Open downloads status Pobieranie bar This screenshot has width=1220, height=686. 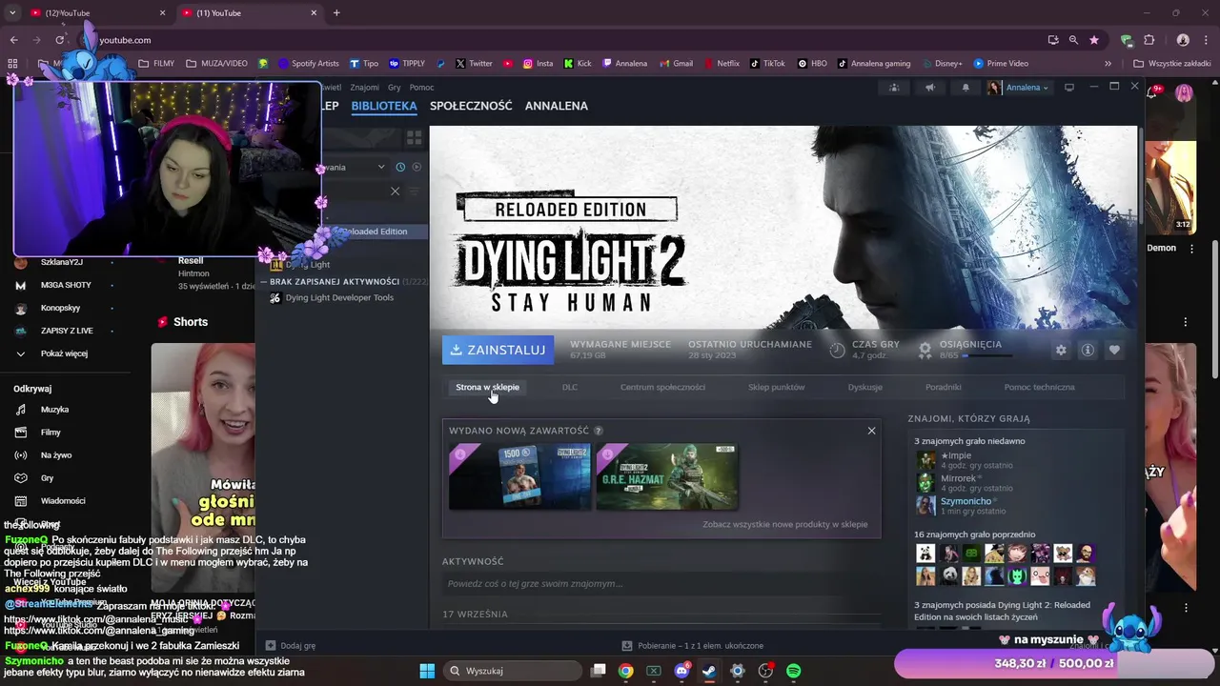(692, 645)
